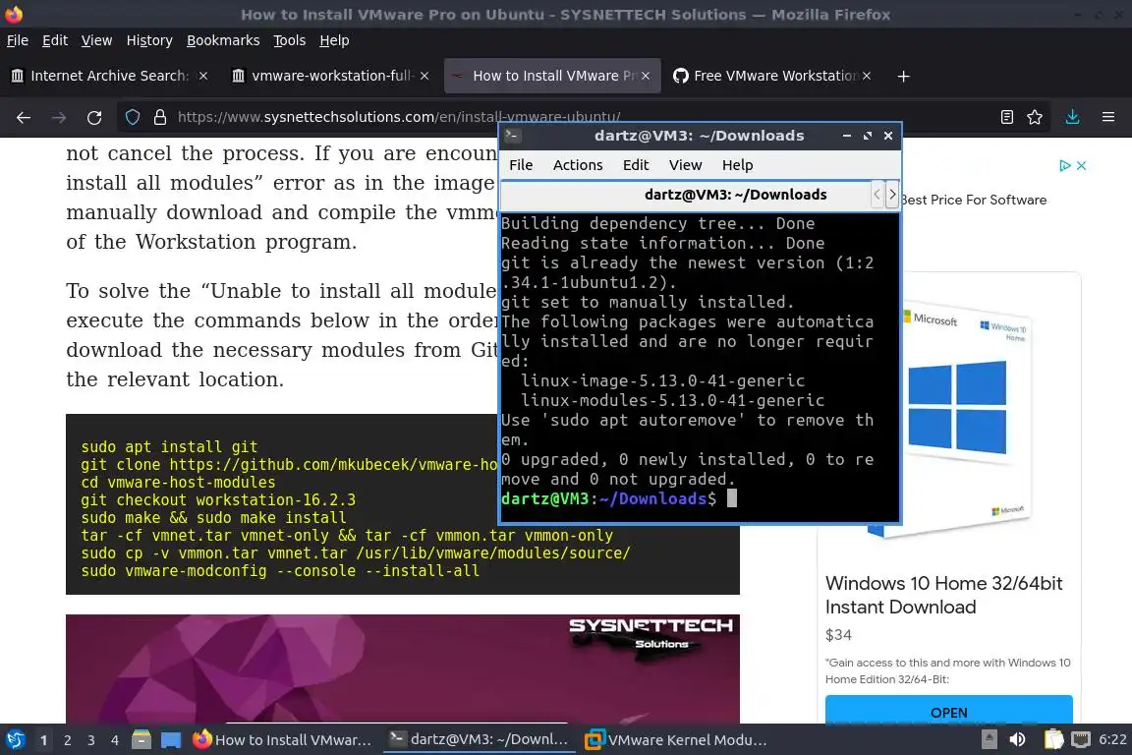Close the vmware-workstation-full tab
The image size is (1132, 755).
[x=424, y=76]
